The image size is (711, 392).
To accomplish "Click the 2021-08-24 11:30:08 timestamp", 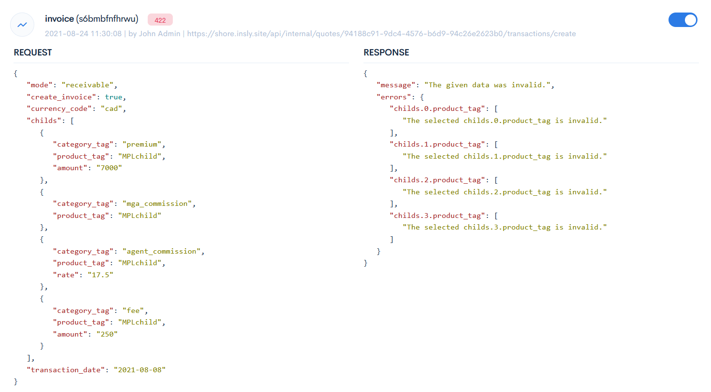I will 83,34.
